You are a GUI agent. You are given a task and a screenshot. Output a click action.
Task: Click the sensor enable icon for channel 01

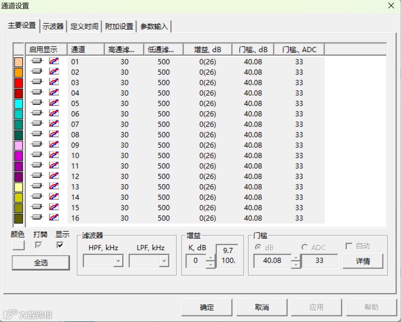point(36,61)
